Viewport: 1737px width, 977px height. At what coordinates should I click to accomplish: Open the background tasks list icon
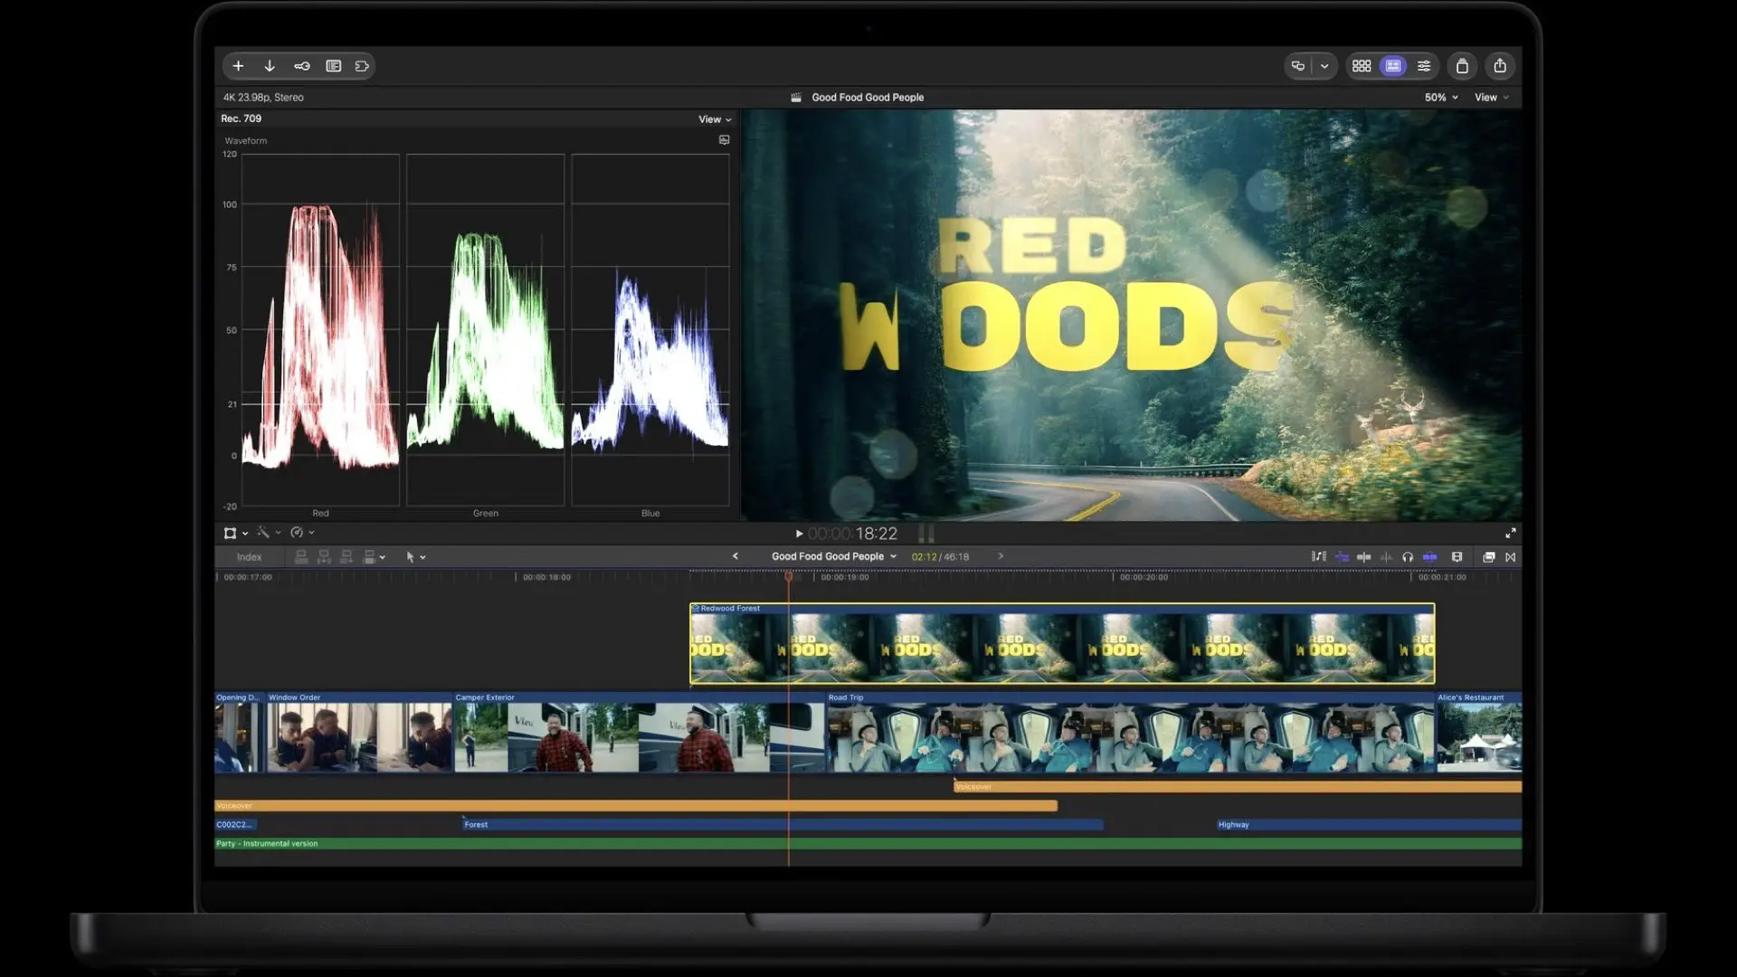coord(334,66)
